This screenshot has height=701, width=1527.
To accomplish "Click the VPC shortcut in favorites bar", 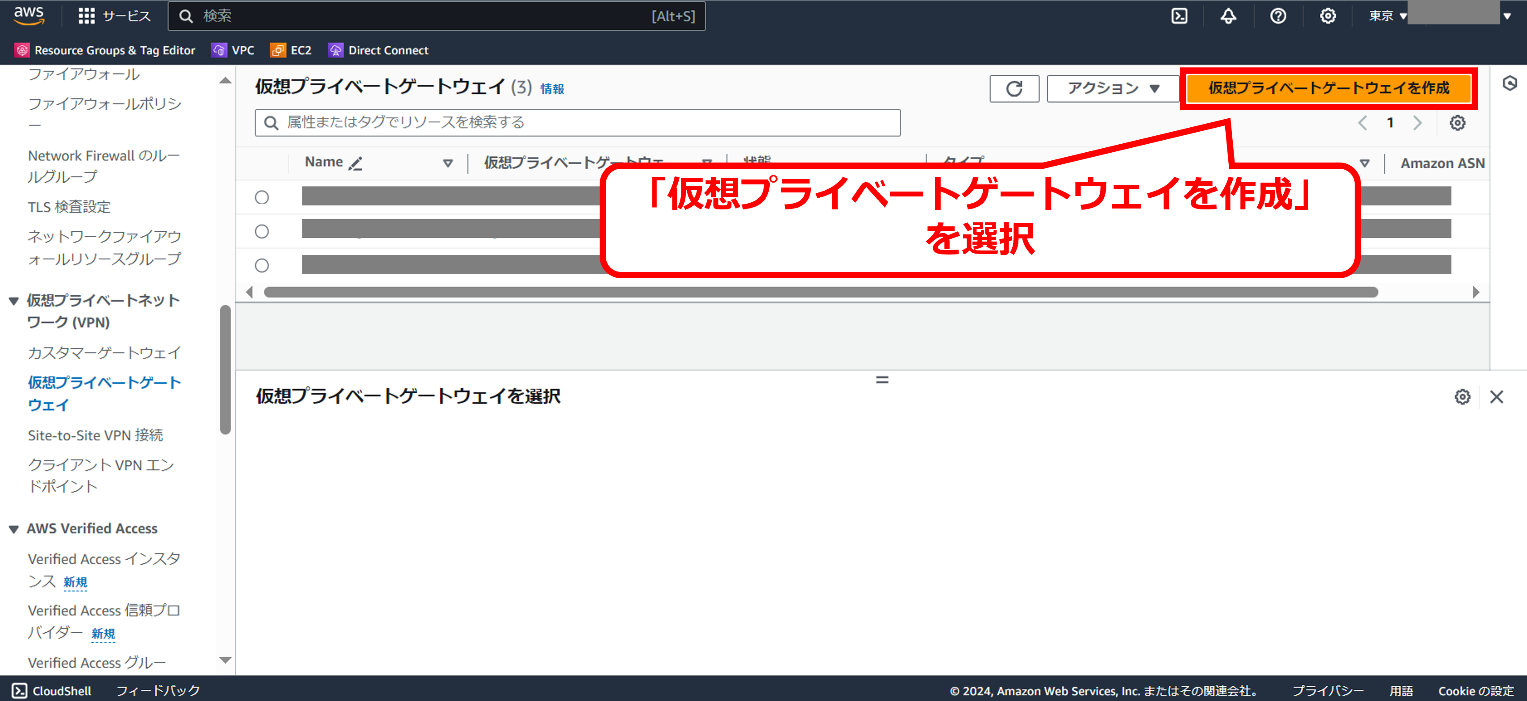I will tap(233, 50).
